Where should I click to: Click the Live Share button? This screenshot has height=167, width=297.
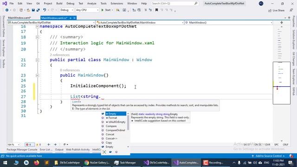click(277, 10)
